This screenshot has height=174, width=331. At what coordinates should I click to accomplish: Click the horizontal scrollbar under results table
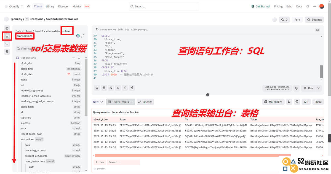pos(192,155)
